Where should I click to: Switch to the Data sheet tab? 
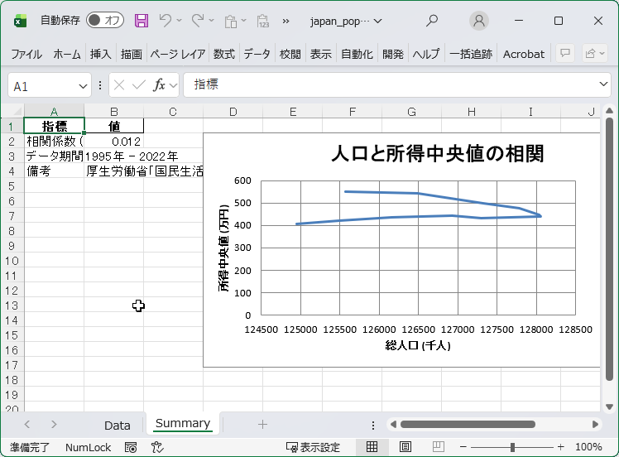(x=118, y=426)
